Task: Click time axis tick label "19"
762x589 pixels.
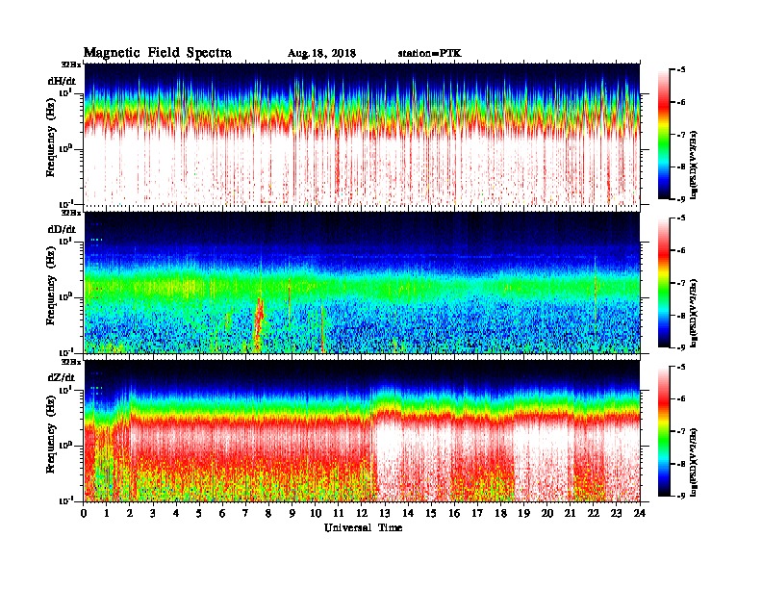Action: (x=523, y=514)
